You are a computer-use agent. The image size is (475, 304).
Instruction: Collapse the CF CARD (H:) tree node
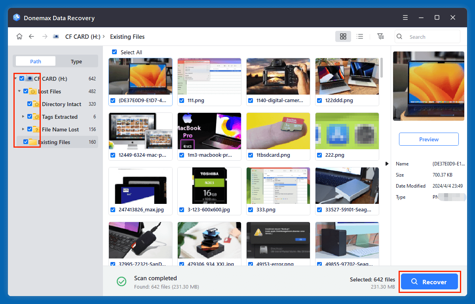tap(15, 79)
